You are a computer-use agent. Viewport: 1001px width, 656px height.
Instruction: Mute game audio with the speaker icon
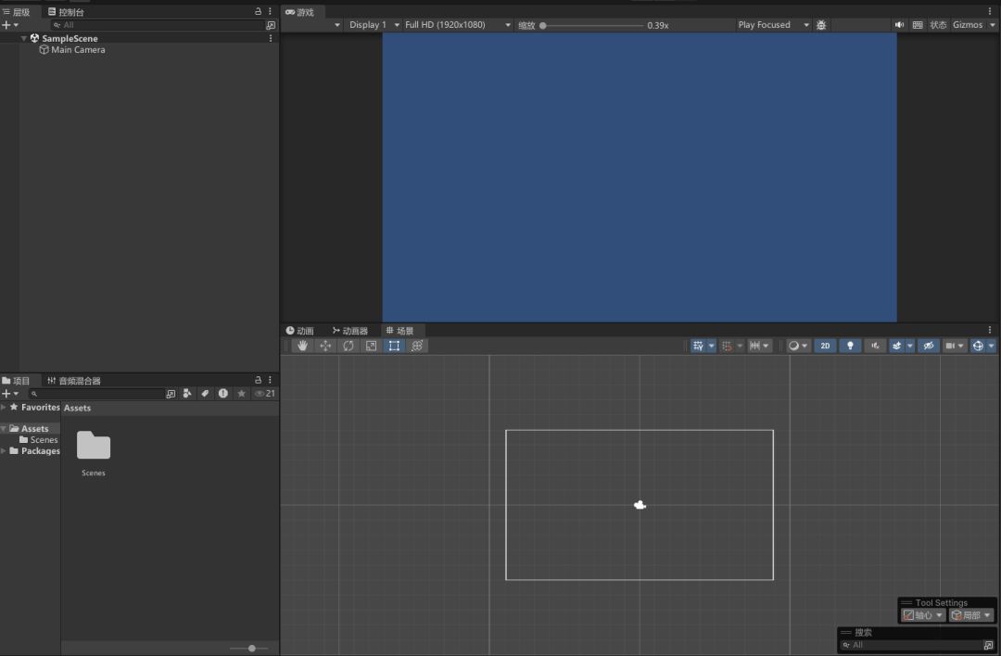click(899, 25)
